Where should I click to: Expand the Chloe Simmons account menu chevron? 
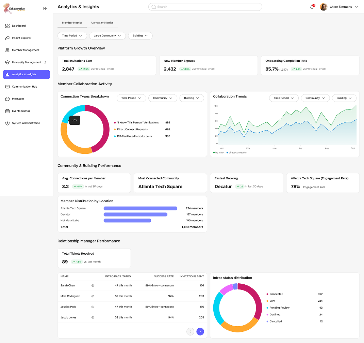click(x=356, y=7)
